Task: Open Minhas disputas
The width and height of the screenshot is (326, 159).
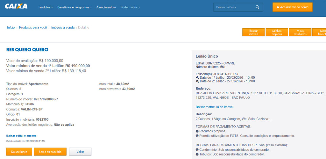Action: point(277,32)
